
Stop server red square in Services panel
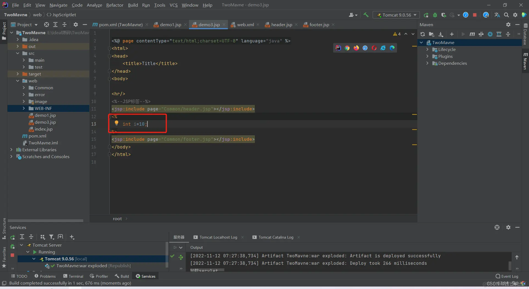[x=12, y=255]
